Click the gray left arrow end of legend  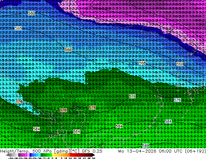pyautogui.click(x=7, y=155)
